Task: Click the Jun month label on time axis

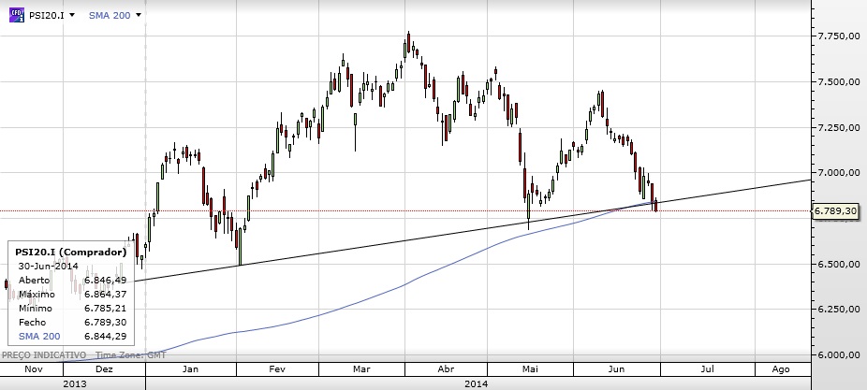Action: point(616,369)
